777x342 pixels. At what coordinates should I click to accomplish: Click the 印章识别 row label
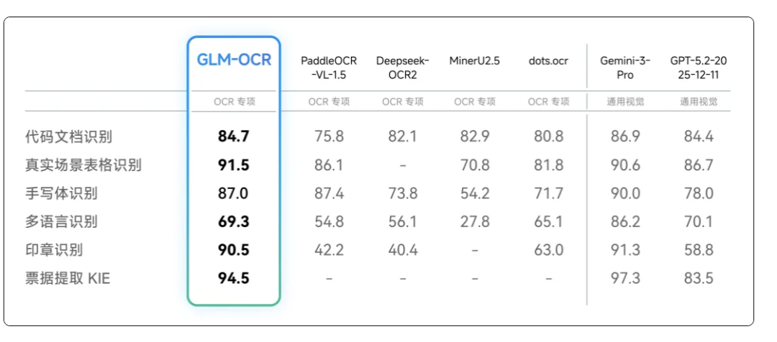click(x=55, y=250)
